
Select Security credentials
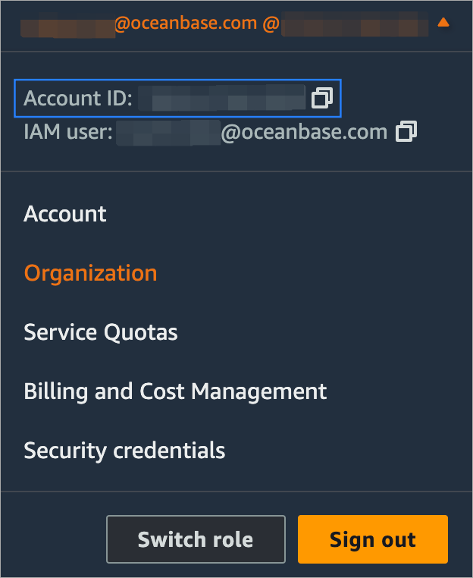124,451
